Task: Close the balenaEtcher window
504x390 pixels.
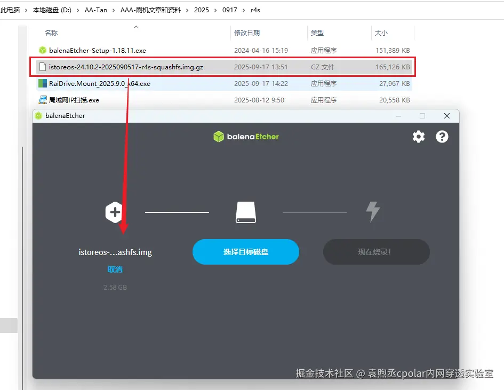Action: (x=447, y=116)
